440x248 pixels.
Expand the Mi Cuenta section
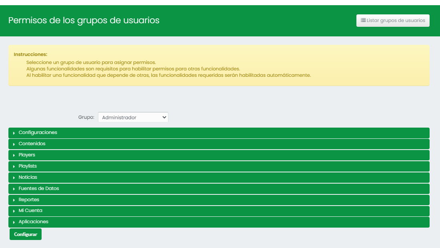point(219,211)
